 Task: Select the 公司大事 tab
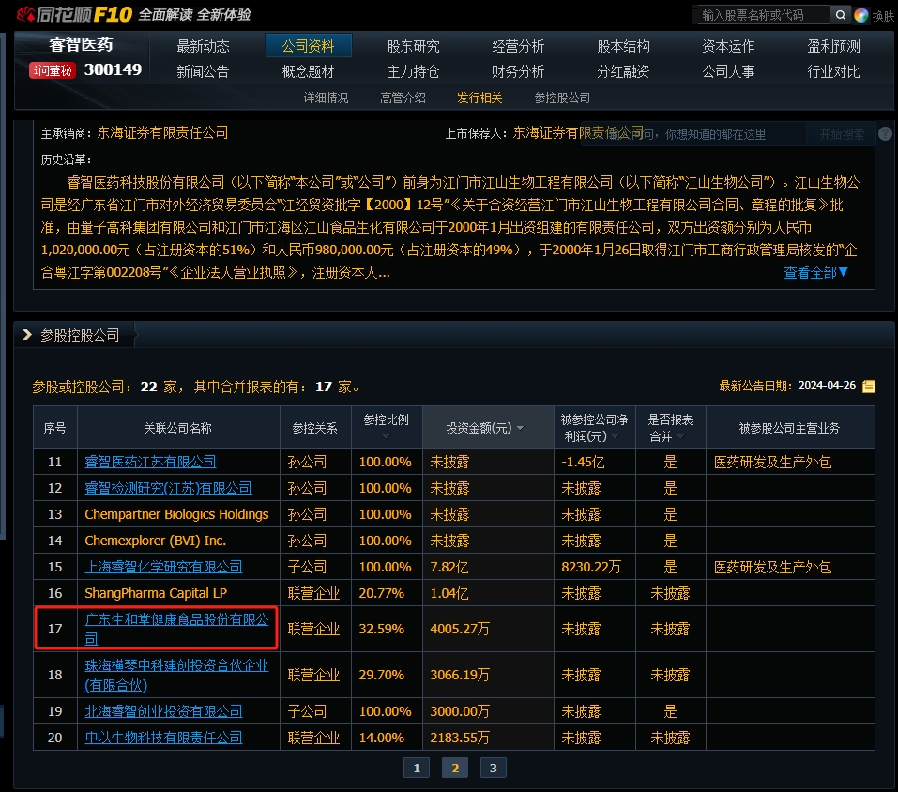tap(728, 71)
